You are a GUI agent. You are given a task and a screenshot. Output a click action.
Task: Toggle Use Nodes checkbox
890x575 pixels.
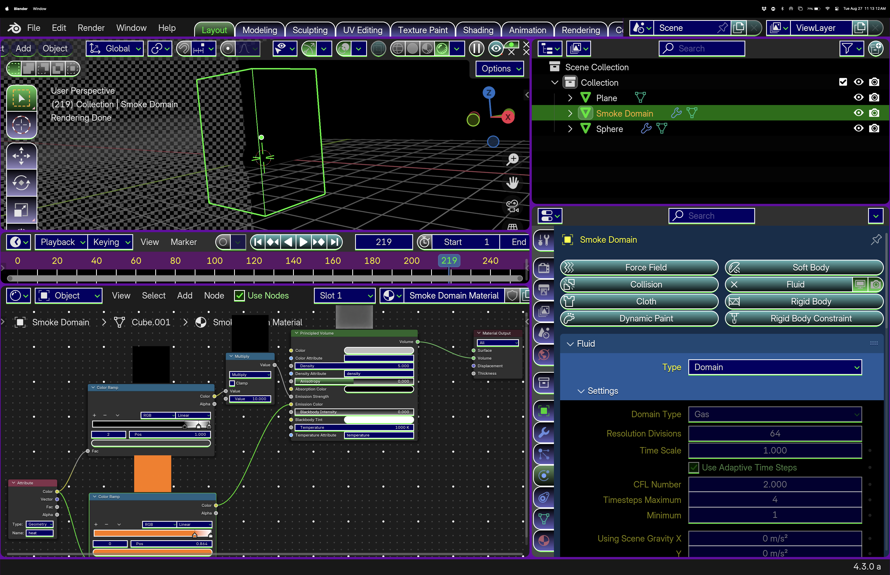(239, 296)
